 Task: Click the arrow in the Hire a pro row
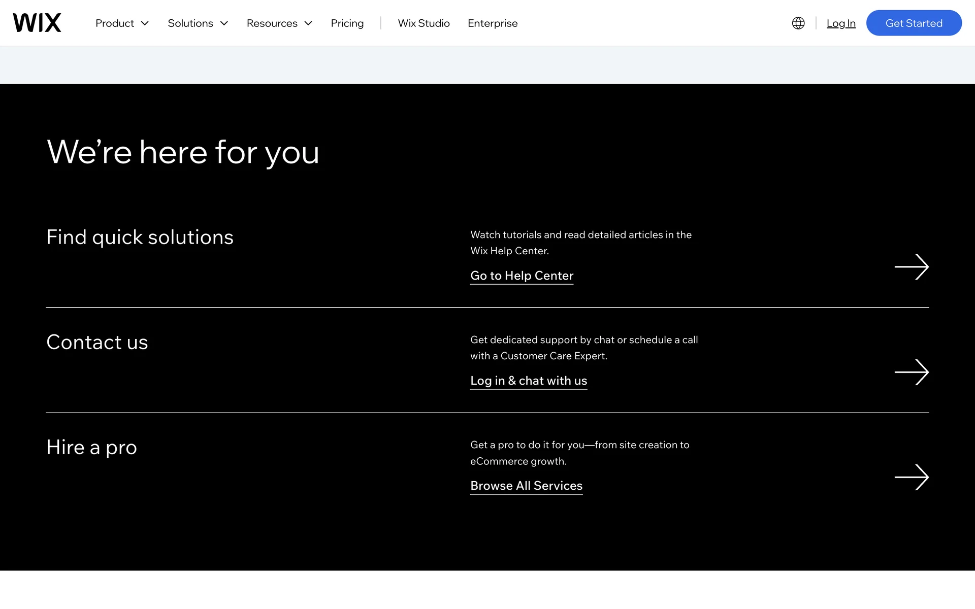[x=911, y=477]
